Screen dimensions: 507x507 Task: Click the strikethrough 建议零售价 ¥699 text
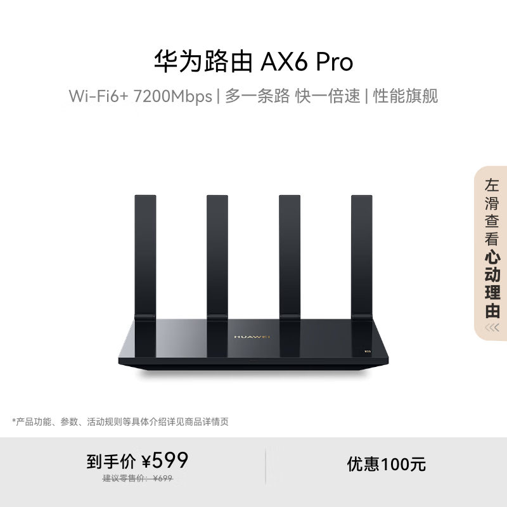click(x=138, y=478)
